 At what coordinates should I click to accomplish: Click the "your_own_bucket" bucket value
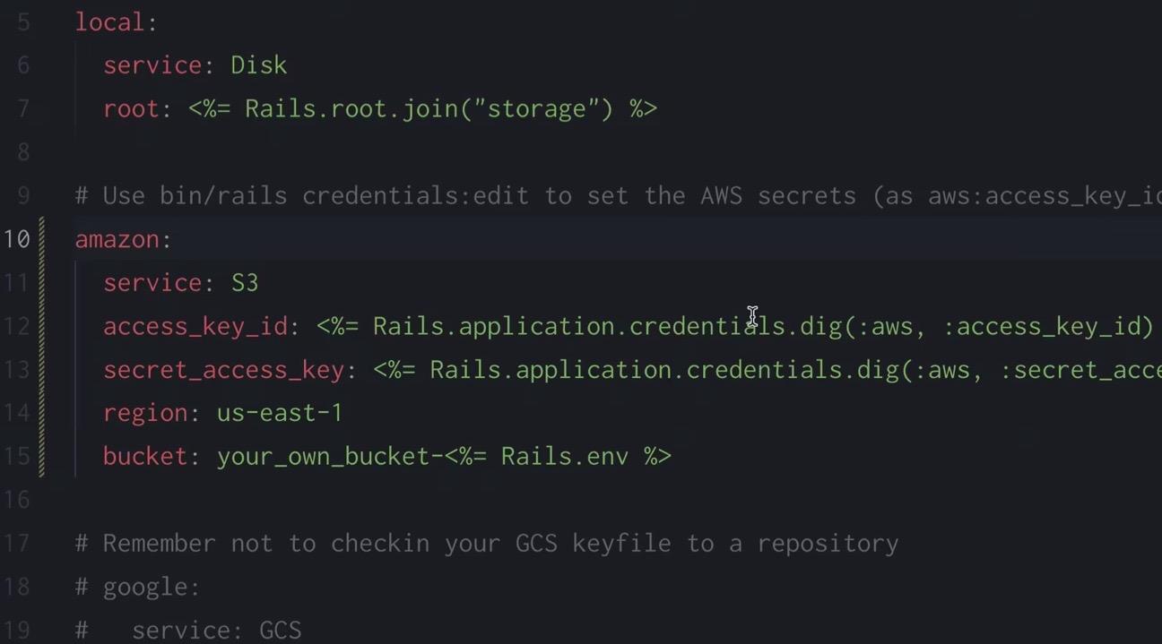pos(323,456)
